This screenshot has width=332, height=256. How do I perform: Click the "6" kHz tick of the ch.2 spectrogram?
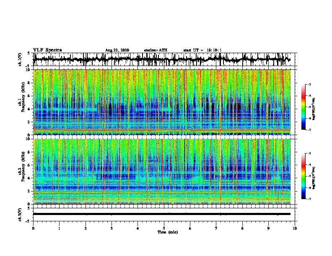click(x=29, y=165)
